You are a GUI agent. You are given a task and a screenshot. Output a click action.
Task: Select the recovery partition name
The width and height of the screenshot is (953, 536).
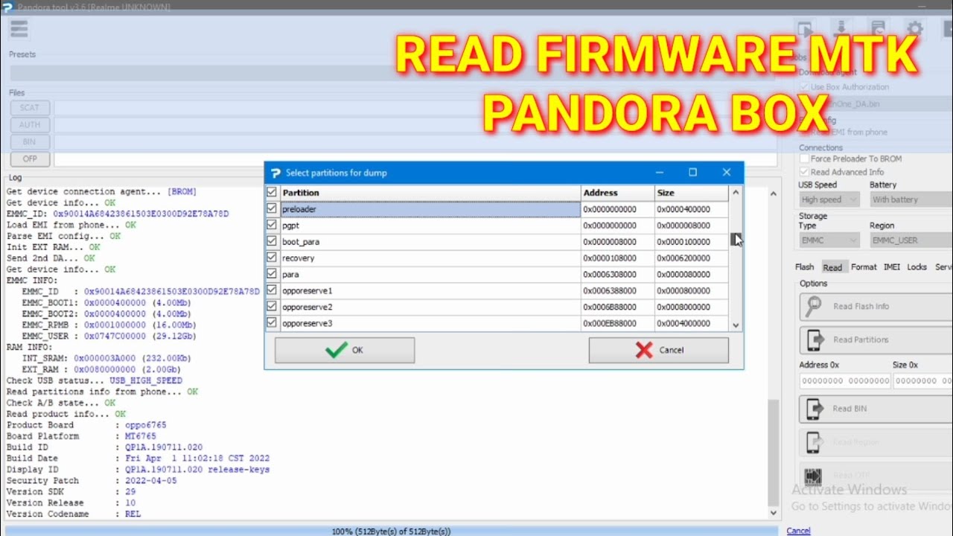pos(299,258)
